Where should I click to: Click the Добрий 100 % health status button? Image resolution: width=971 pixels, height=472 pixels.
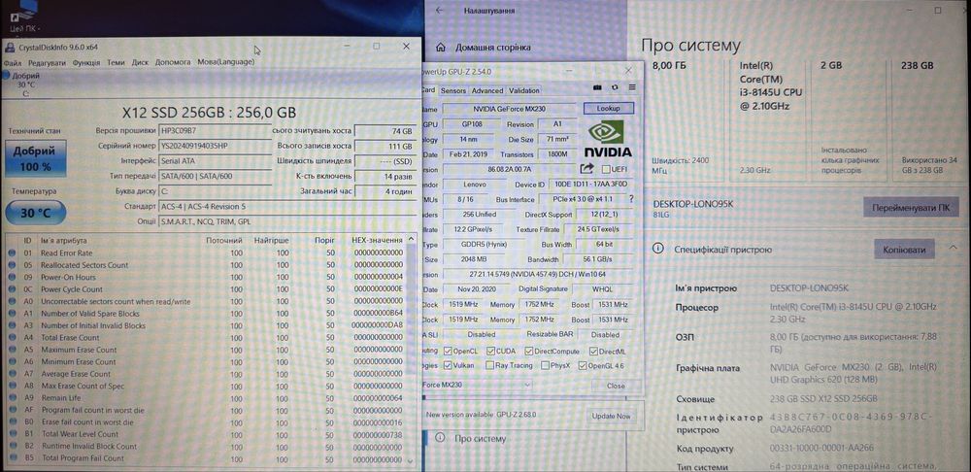[x=35, y=158]
